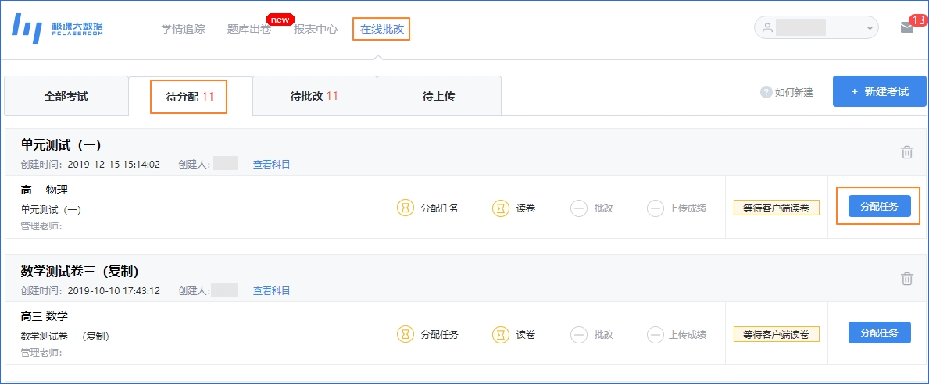Viewport: 929px width, 384px height.
Task: Click 读卷 step label in 高三 数学 row
Action: [526, 335]
